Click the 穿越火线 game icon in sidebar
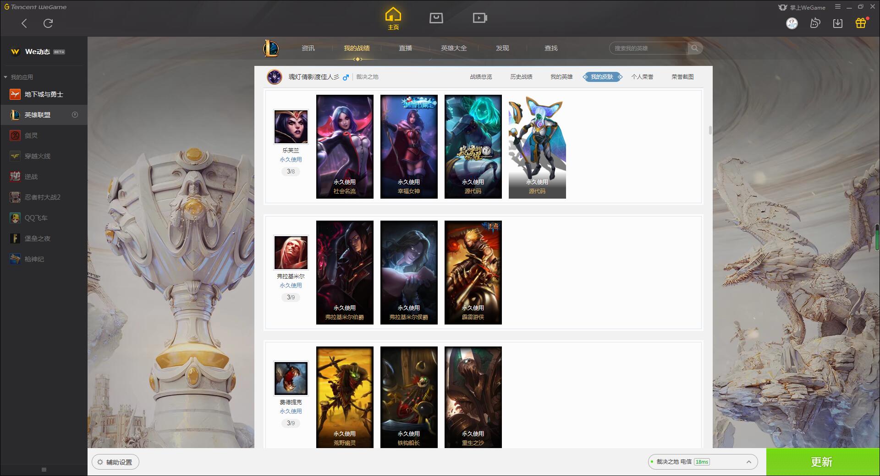The height and width of the screenshot is (476, 880). 15,156
